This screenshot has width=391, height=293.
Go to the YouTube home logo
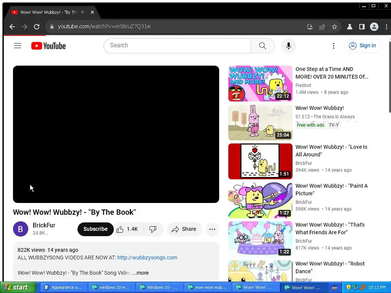(x=48, y=46)
